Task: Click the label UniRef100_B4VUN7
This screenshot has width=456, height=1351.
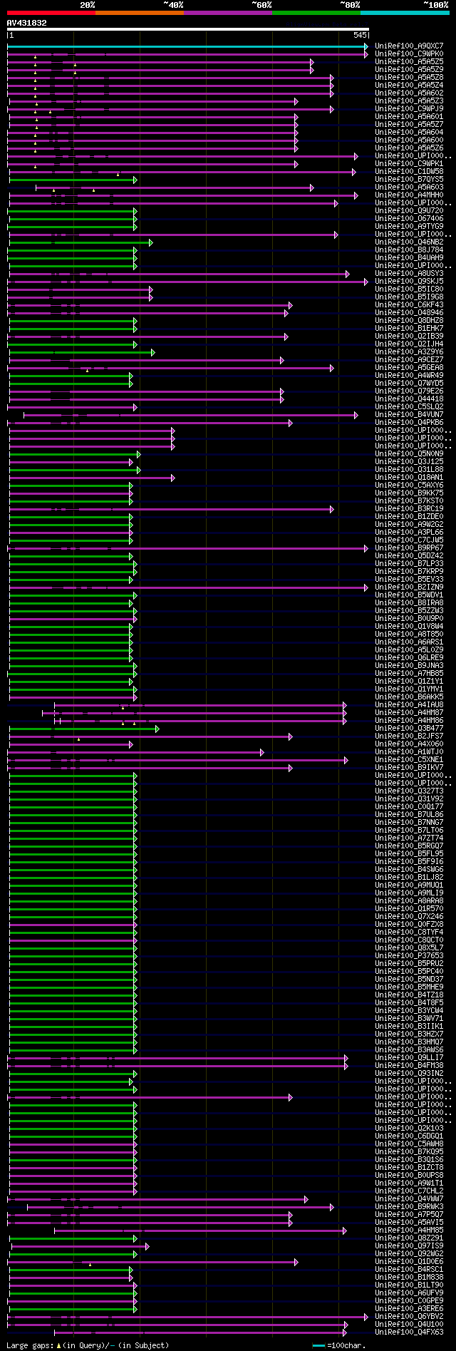Action: click(409, 415)
